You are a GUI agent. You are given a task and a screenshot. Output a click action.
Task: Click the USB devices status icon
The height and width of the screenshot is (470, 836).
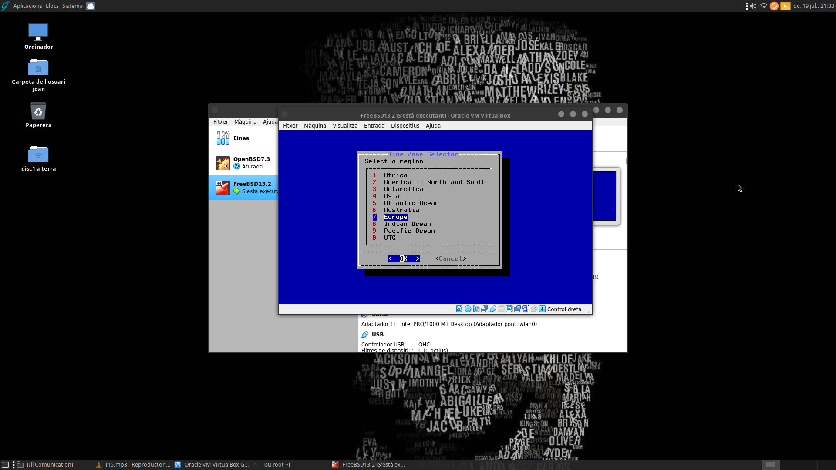click(493, 309)
